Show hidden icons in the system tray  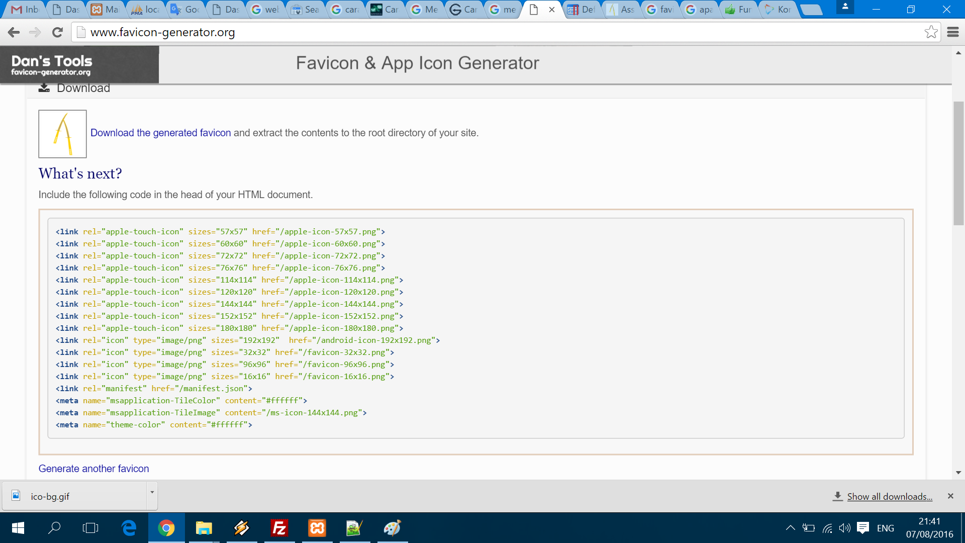click(x=790, y=528)
